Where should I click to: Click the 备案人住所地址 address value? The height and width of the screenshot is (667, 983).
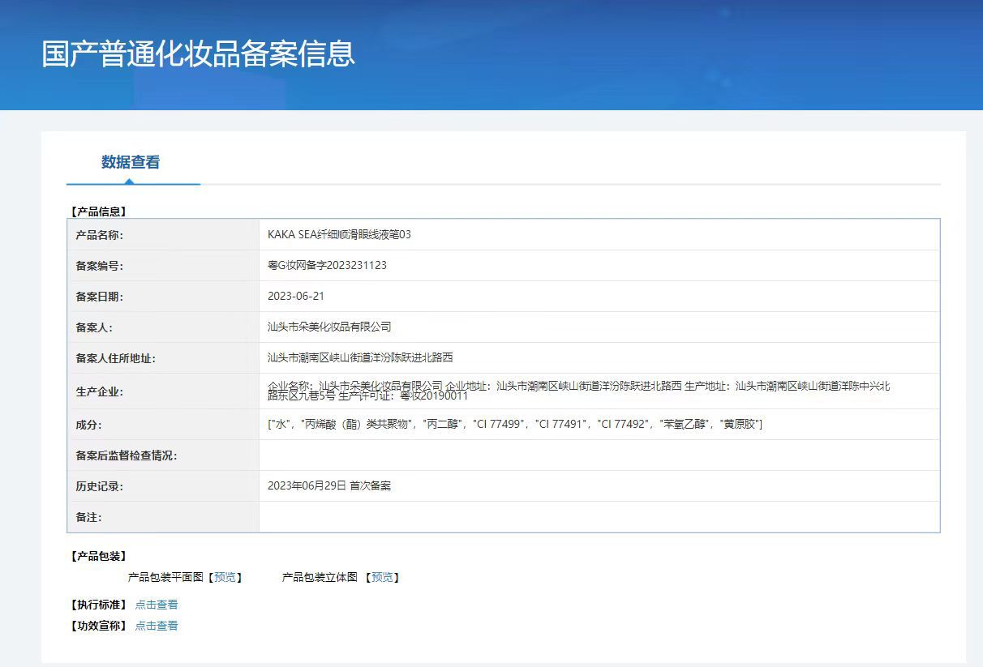(x=360, y=357)
